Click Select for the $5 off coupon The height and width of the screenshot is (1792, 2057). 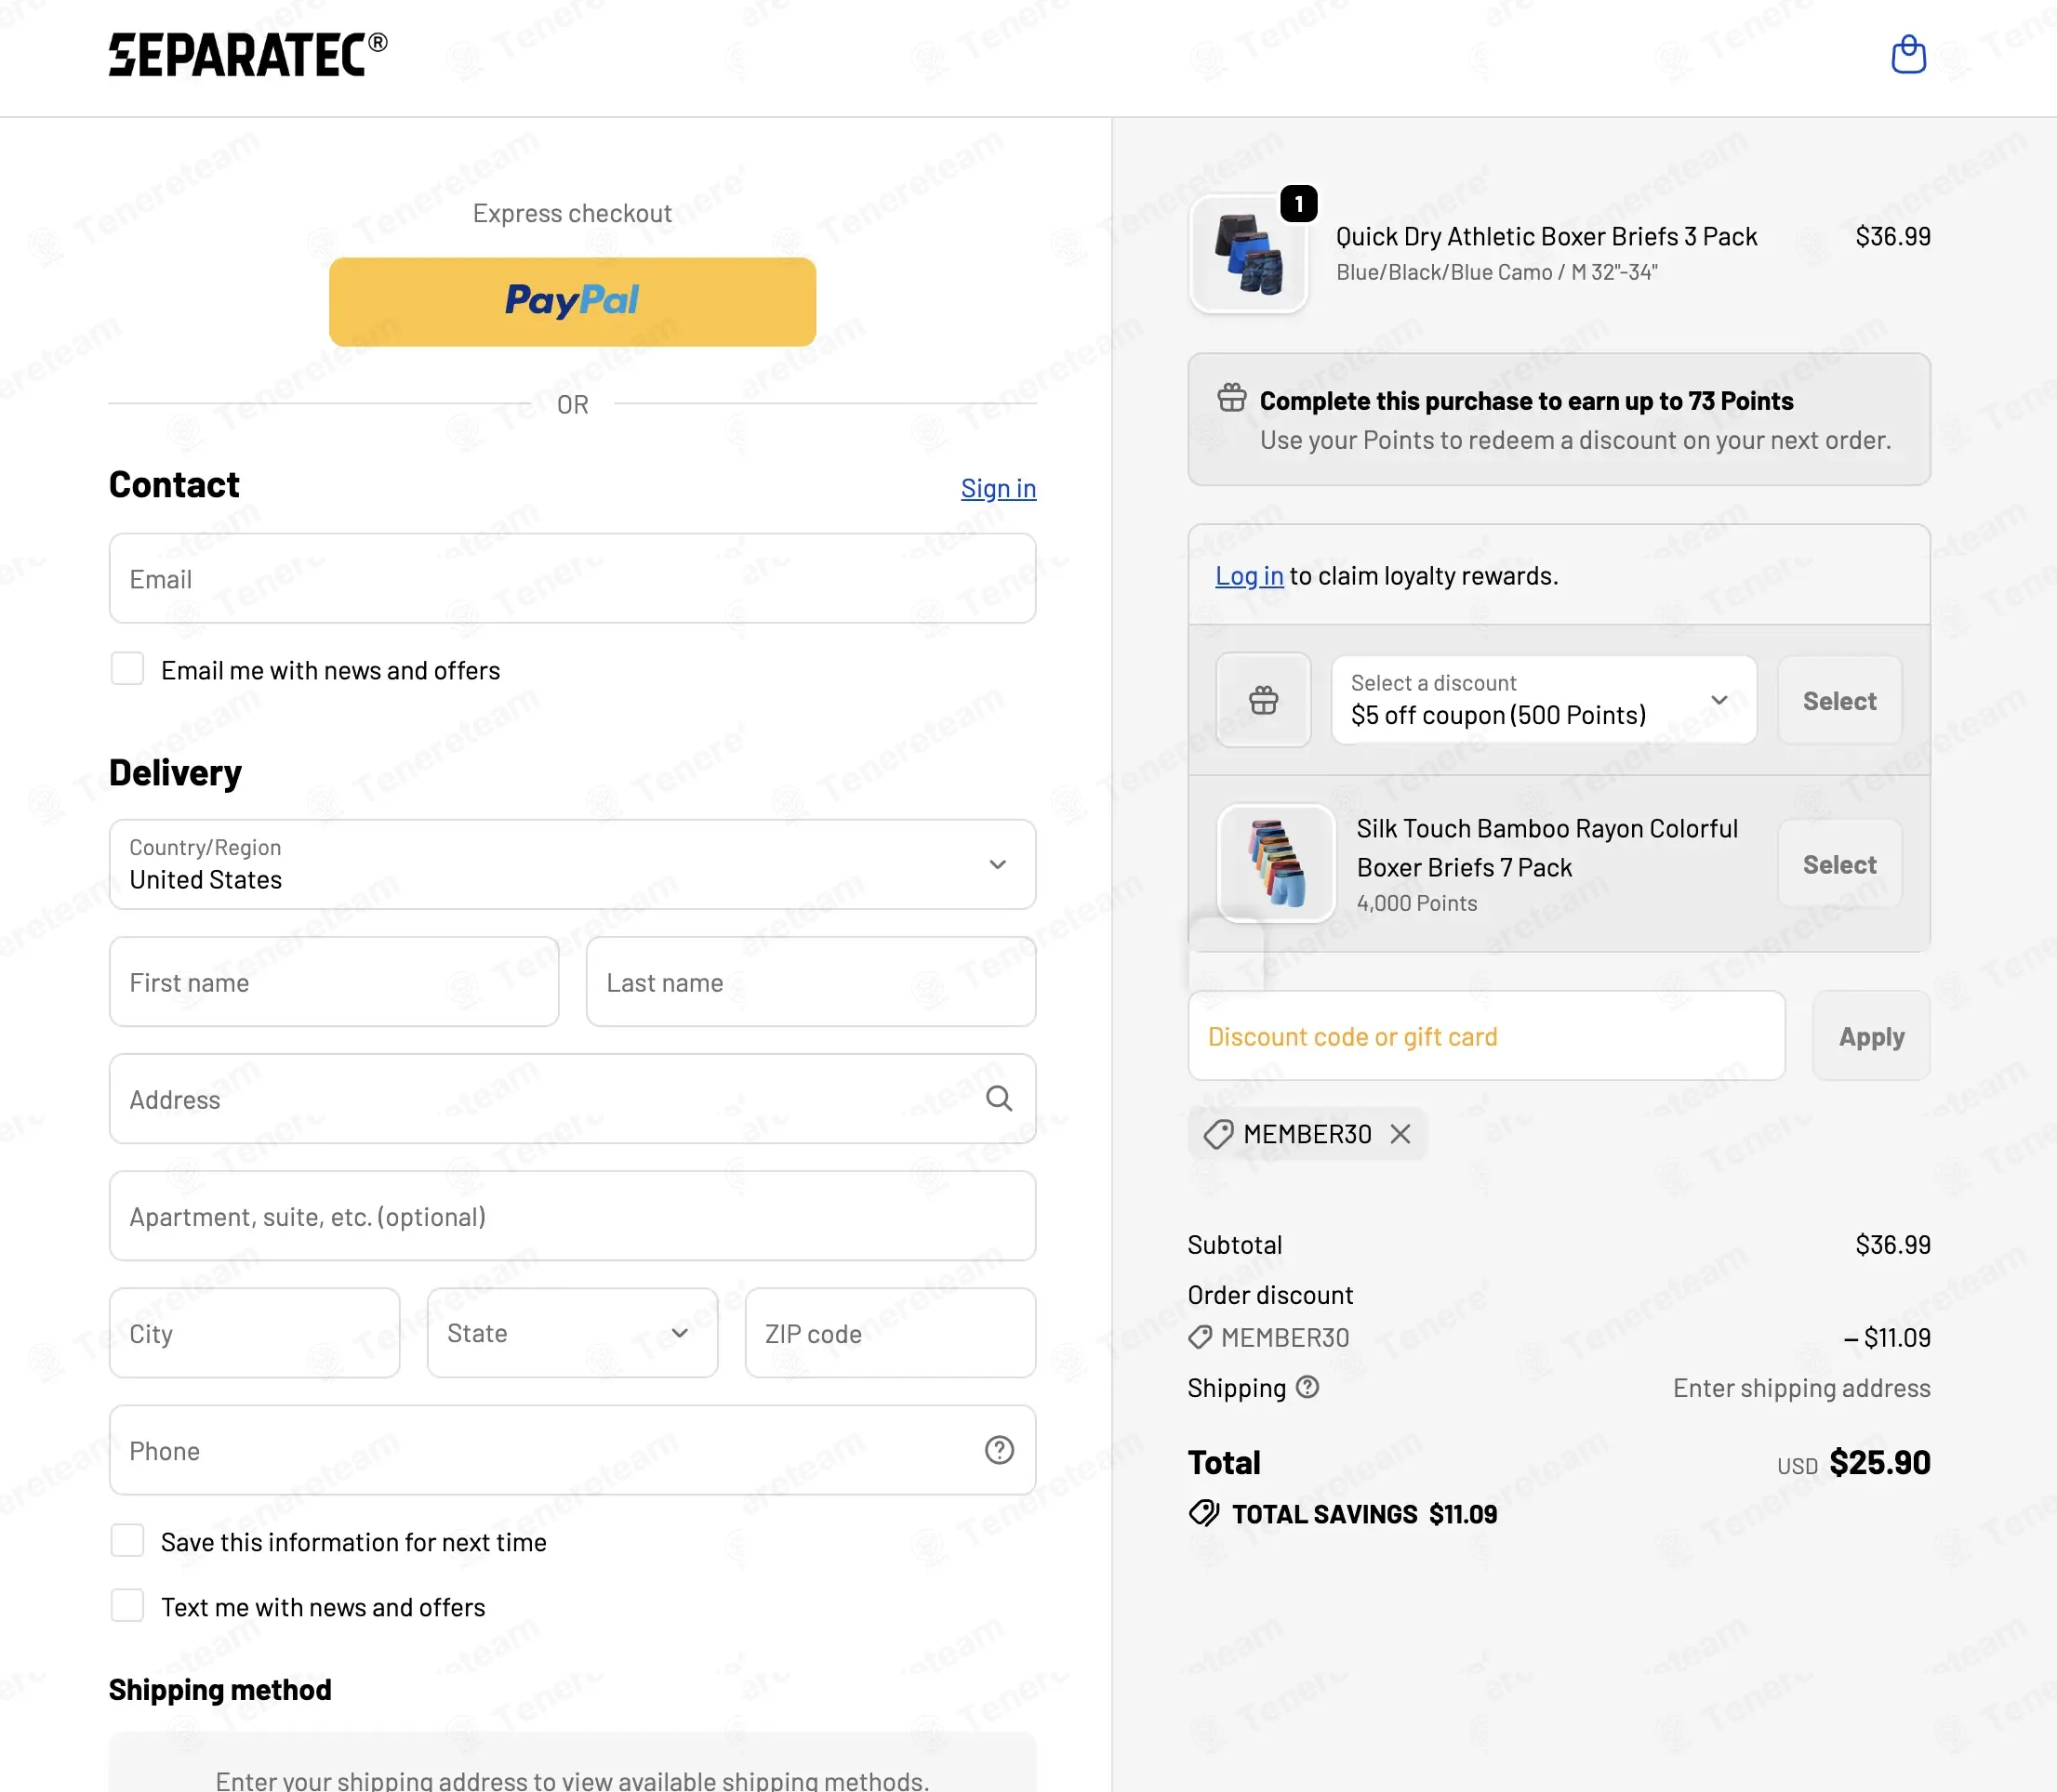[x=1838, y=700]
